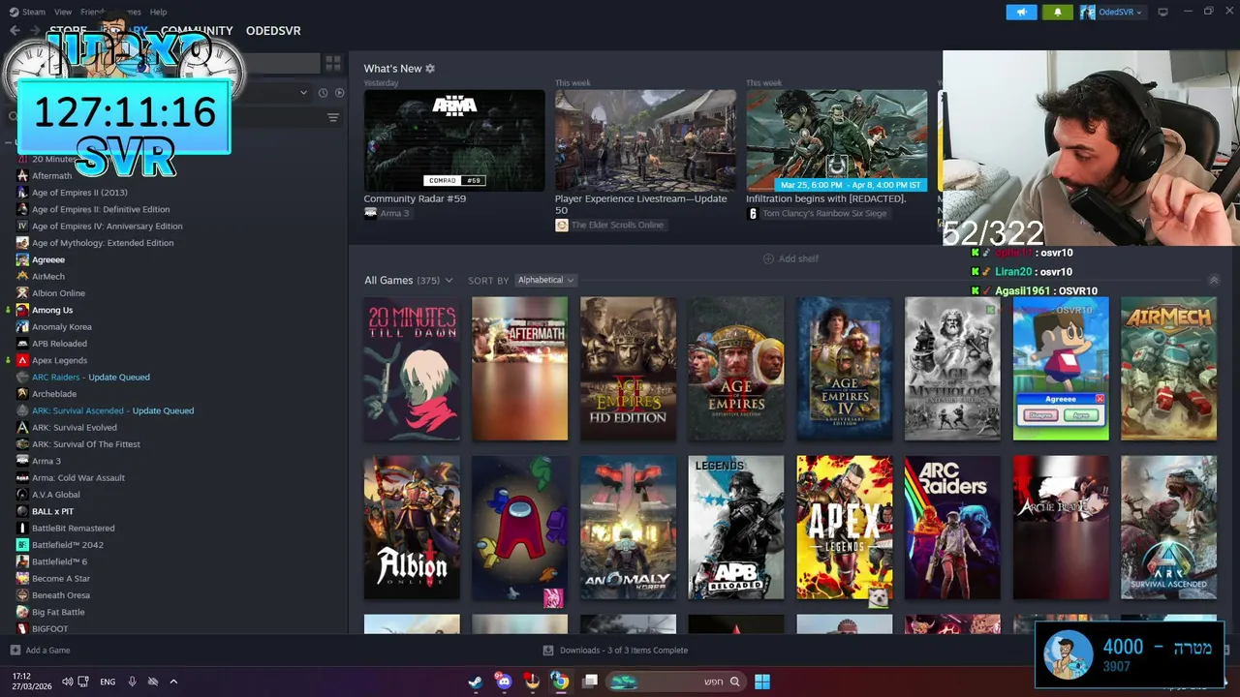Viewport: 1240px width, 697px height.
Task: Select Big Fat Battle in list
Action: [58, 612]
